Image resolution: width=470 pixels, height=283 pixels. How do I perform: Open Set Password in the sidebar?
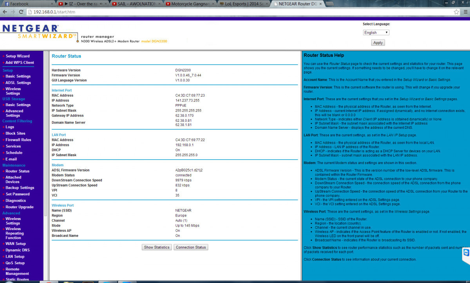click(18, 194)
